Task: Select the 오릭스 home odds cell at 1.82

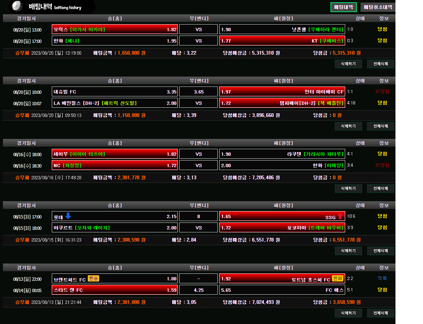Action: coord(115,29)
